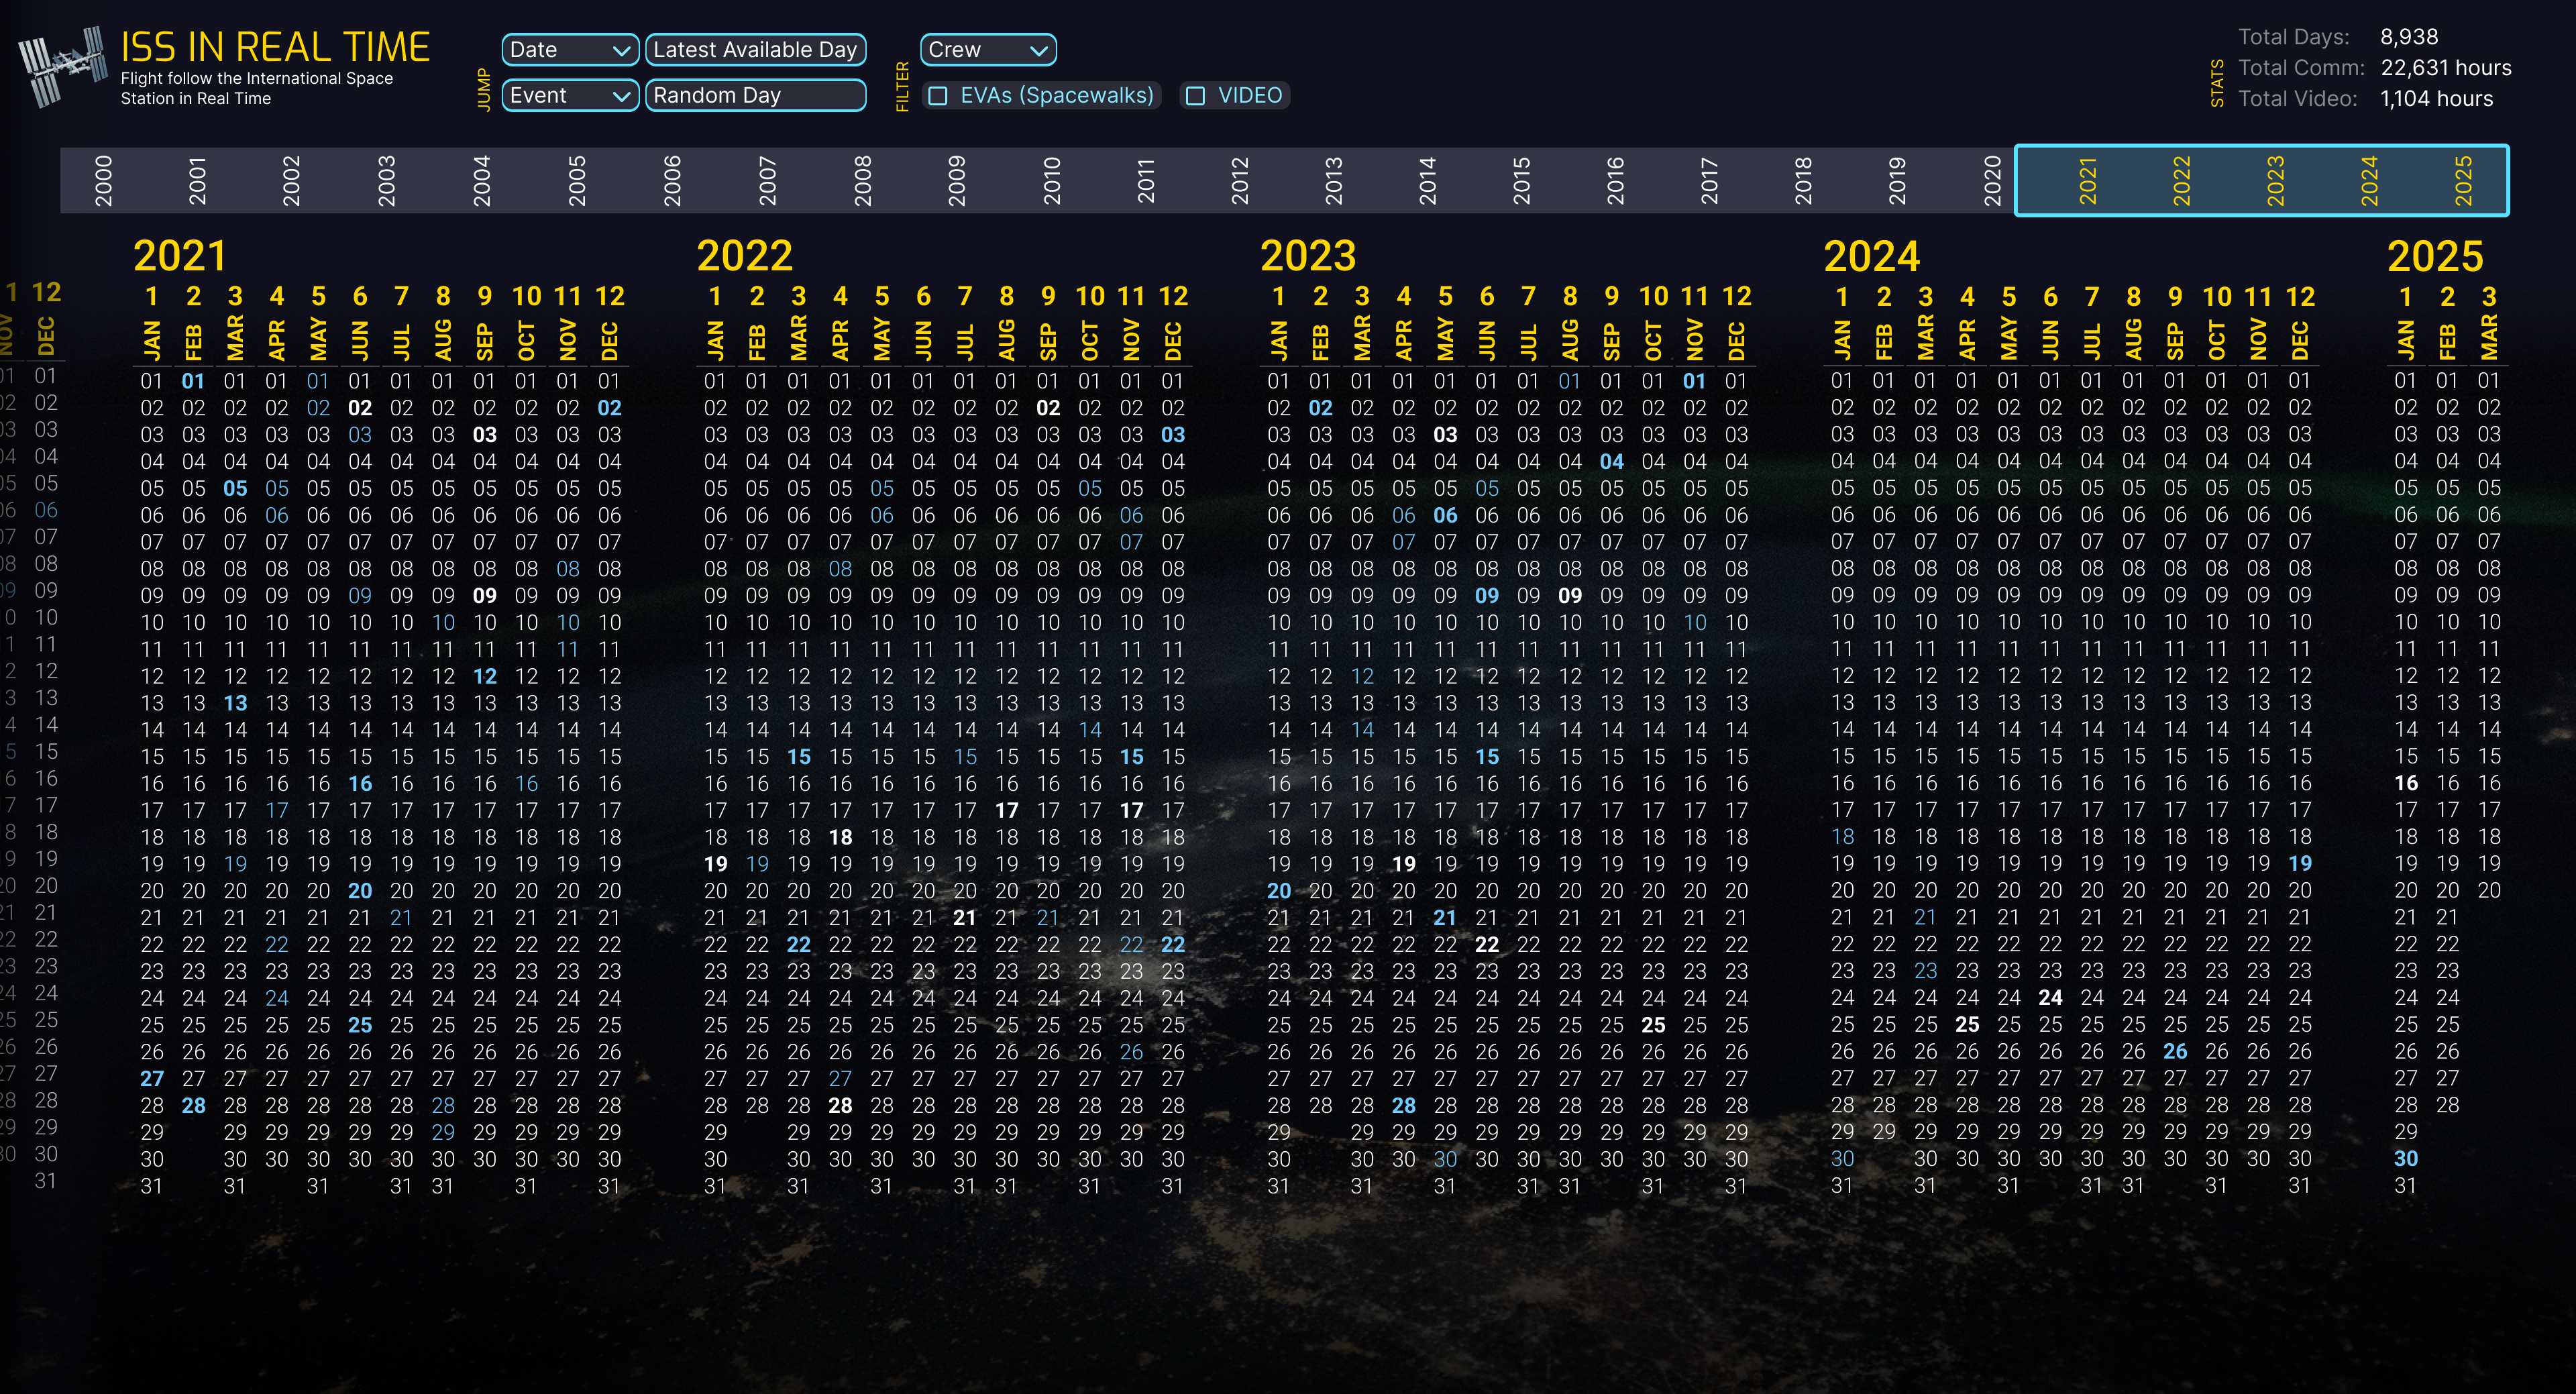Image resolution: width=2576 pixels, height=1394 pixels.
Task: Enable the EVAs (Spacewalks) filter checkbox
Action: point(938,96)
